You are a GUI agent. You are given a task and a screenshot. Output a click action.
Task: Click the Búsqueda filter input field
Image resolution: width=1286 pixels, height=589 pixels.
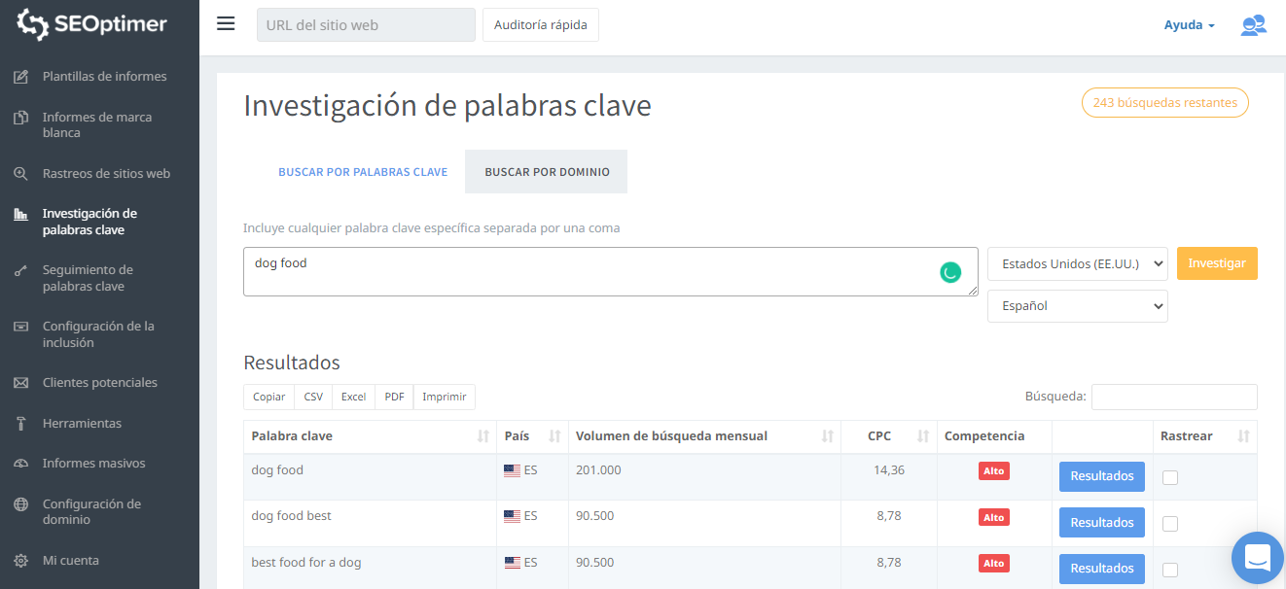pyautogui.click(x=1173, y=397)
